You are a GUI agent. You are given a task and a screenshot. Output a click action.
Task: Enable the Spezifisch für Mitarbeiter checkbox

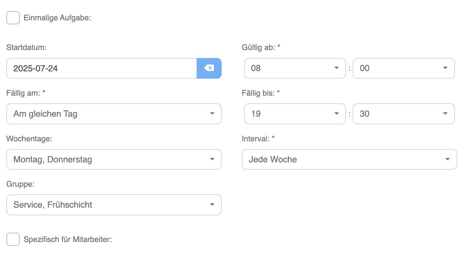pyautogui.click(x=13, y=239)
